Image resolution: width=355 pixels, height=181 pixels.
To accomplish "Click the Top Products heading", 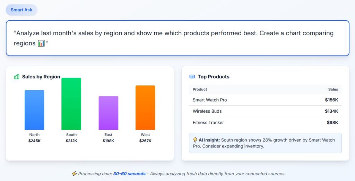I will tap(214, 77).
